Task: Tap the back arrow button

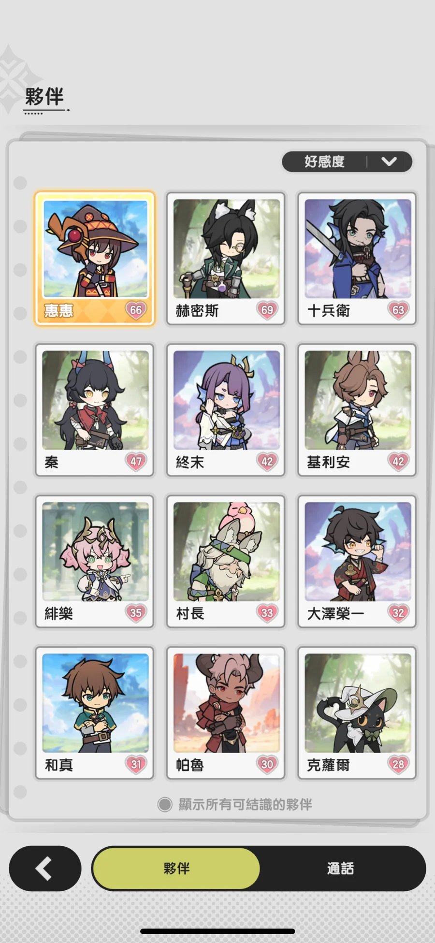Action: 45,868
